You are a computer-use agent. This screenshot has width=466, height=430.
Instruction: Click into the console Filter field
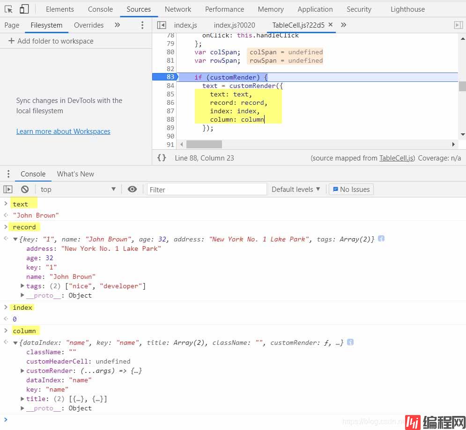point(207,189)
